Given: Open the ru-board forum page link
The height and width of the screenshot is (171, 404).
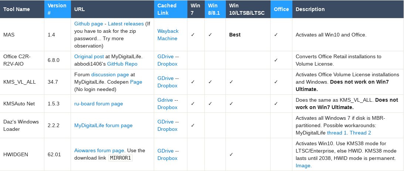Looking at the screenshot, I should coord(99,104).
